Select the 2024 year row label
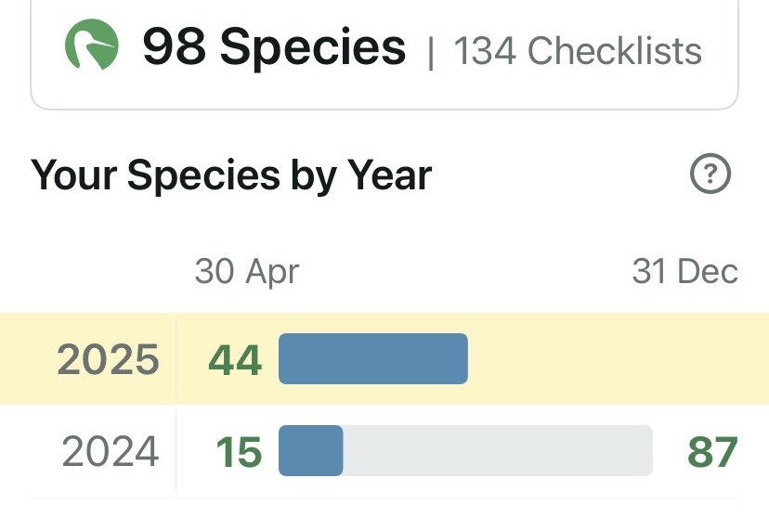This screenshot has height=517, width=769. 111,451
